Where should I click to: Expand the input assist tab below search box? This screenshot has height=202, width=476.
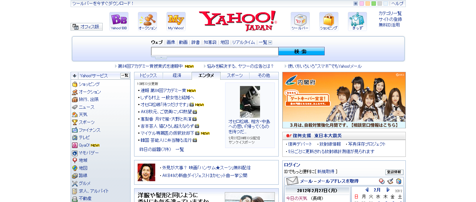(161, 57)
